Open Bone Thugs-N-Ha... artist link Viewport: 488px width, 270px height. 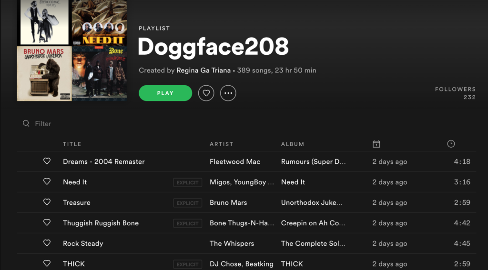click(242, 223)
